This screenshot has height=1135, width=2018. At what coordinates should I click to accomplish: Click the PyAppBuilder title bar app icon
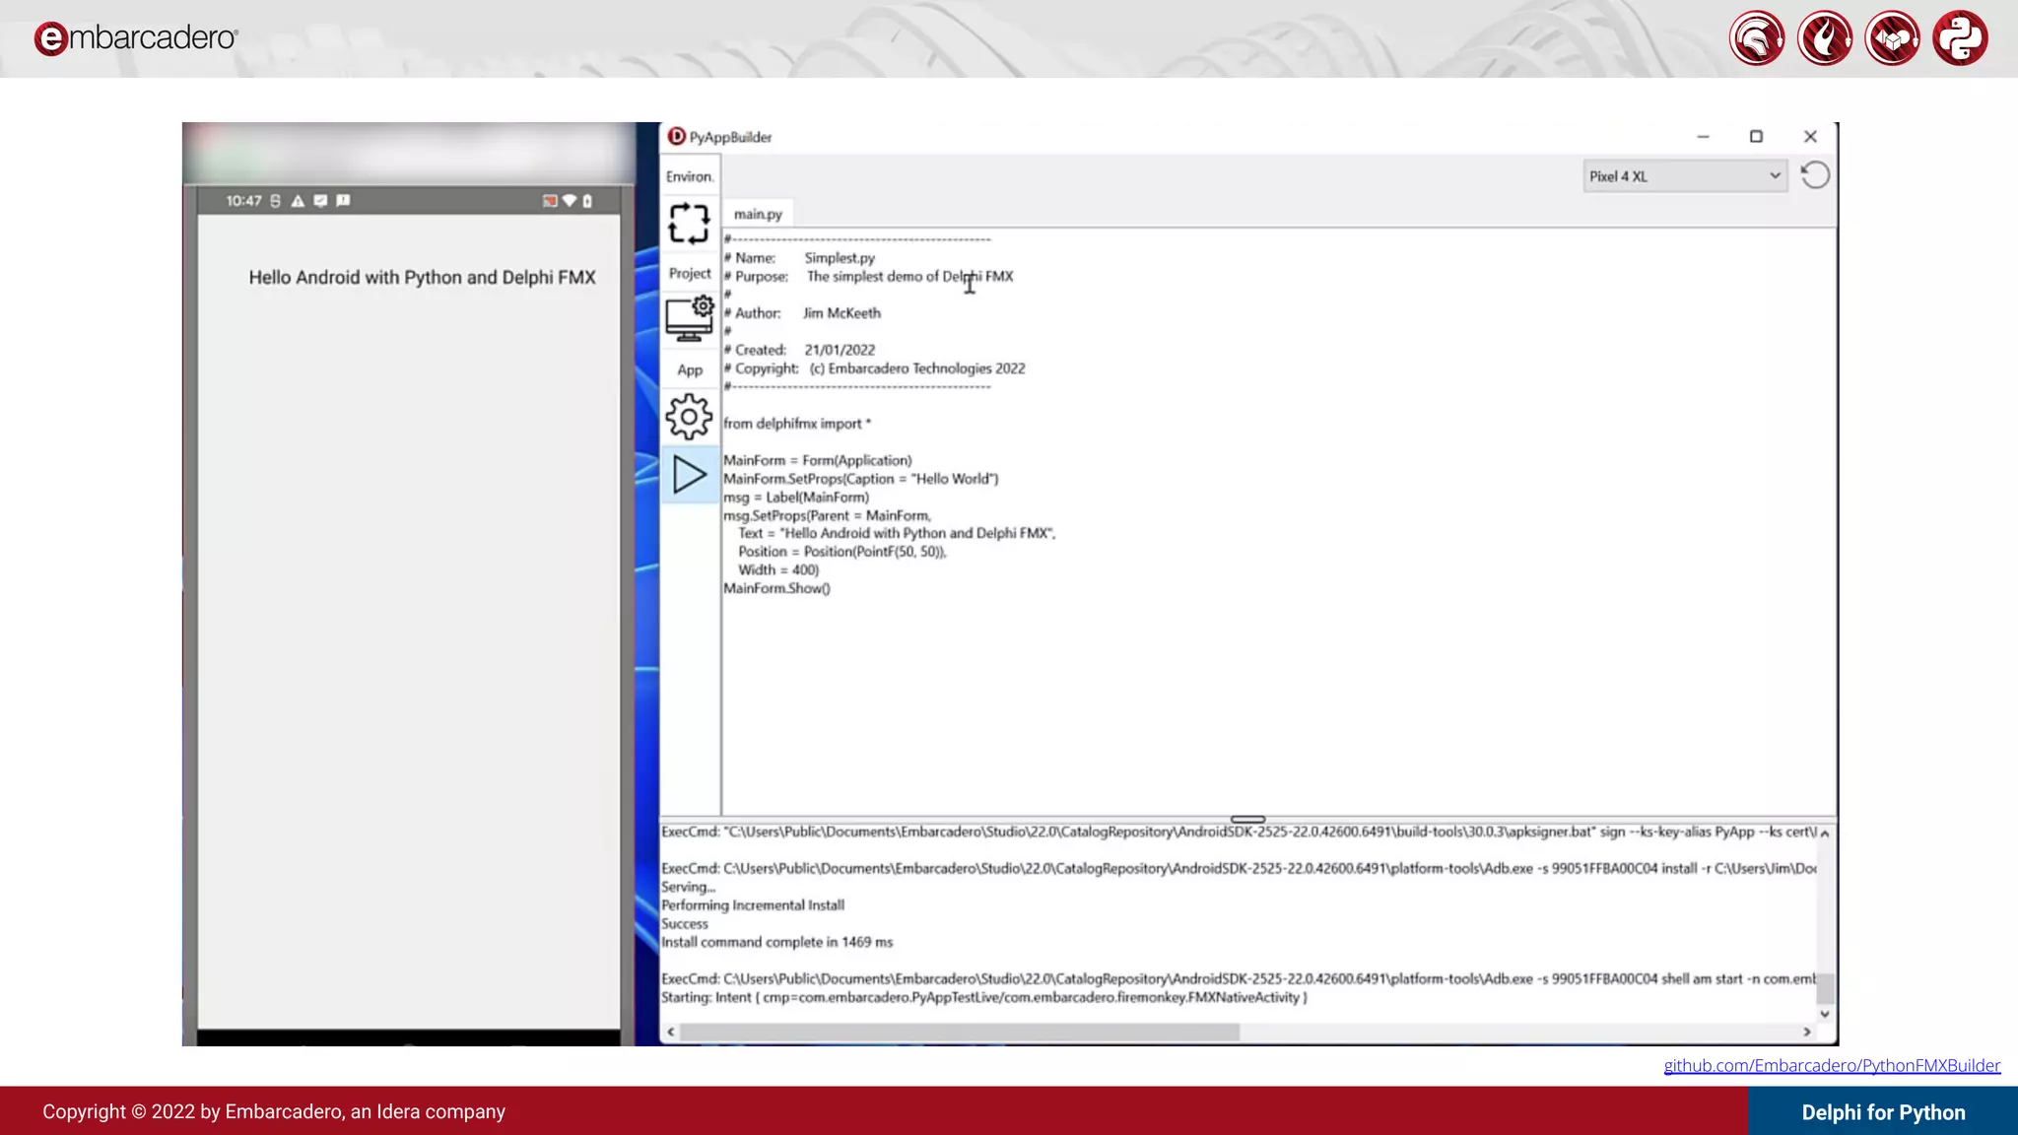676,136
